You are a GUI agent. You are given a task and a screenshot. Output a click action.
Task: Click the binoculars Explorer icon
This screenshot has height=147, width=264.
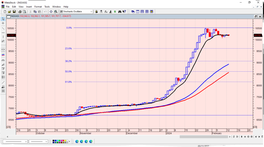pyautogui.click(x=120, y=12)
